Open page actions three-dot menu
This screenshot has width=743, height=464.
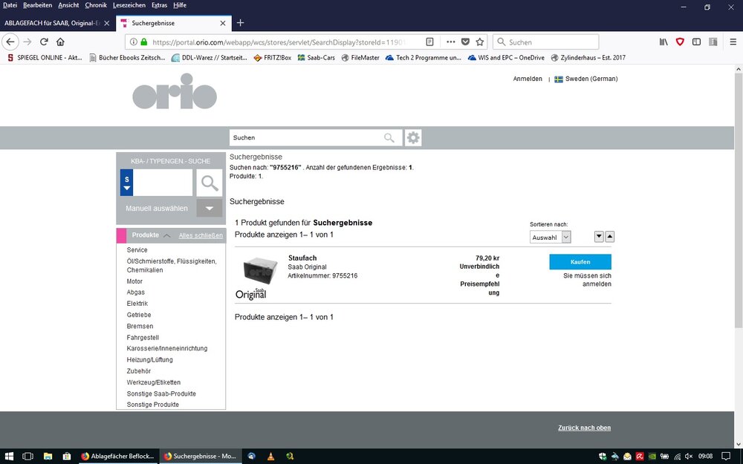coord(451,42)
